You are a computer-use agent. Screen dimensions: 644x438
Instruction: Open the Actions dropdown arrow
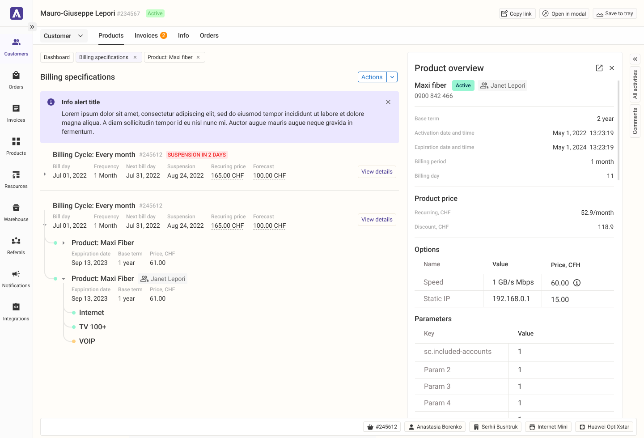click(392, 77)
